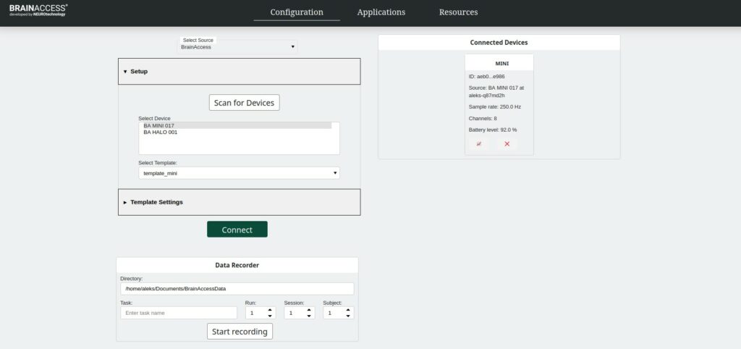Click the Channels: 8 text
The height and width of the screenshot is (349, 741).
pyautogui.click(x=483, y=118)
